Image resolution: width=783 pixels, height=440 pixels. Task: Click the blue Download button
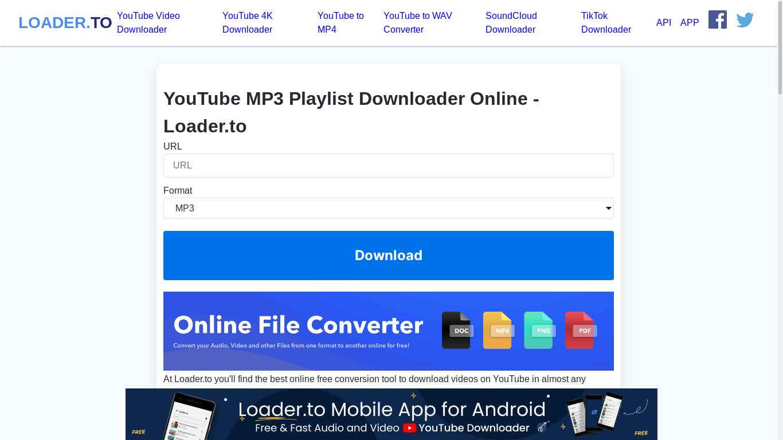point(389,256)
